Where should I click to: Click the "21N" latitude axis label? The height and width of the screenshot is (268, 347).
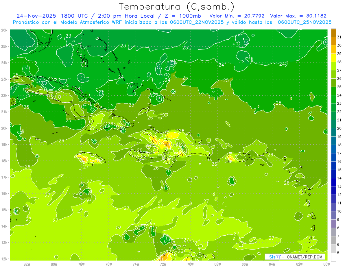coord(4,112)
